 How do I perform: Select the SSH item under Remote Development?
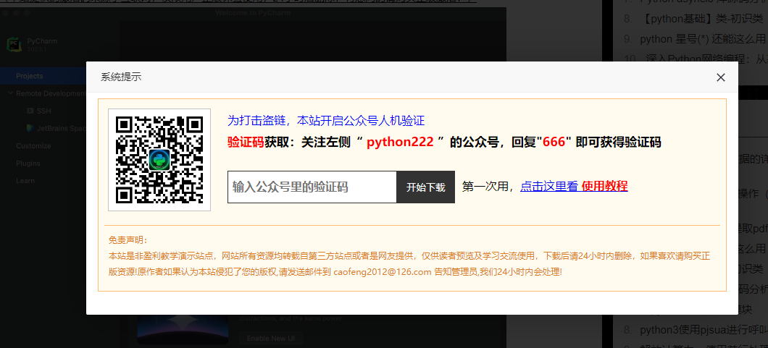coord(43,111)
